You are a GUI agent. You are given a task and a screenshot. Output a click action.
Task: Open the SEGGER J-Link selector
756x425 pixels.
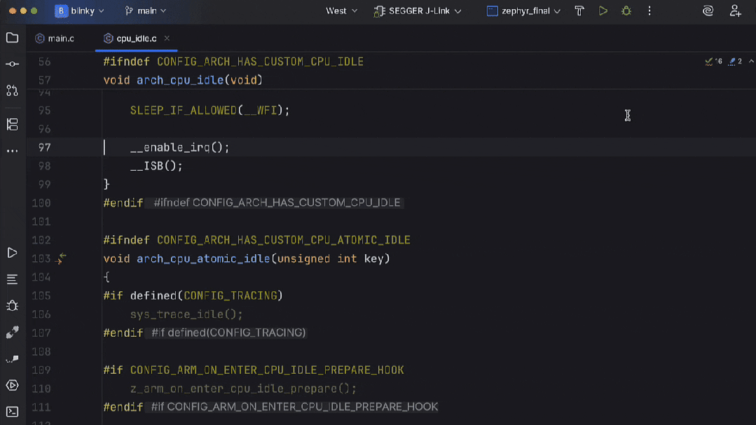click(418, 11)
